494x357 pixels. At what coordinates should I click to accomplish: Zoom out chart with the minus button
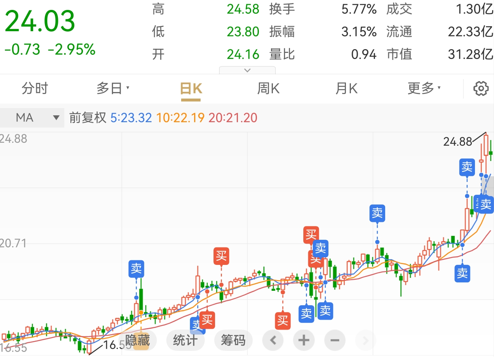[x=335, y=340]
